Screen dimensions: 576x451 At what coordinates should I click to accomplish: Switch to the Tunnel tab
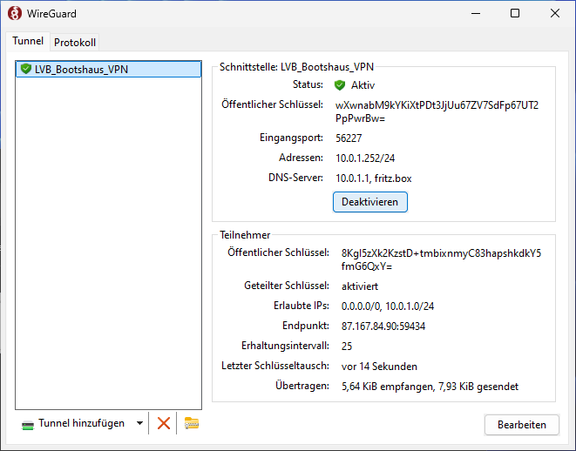coord(28,41)
